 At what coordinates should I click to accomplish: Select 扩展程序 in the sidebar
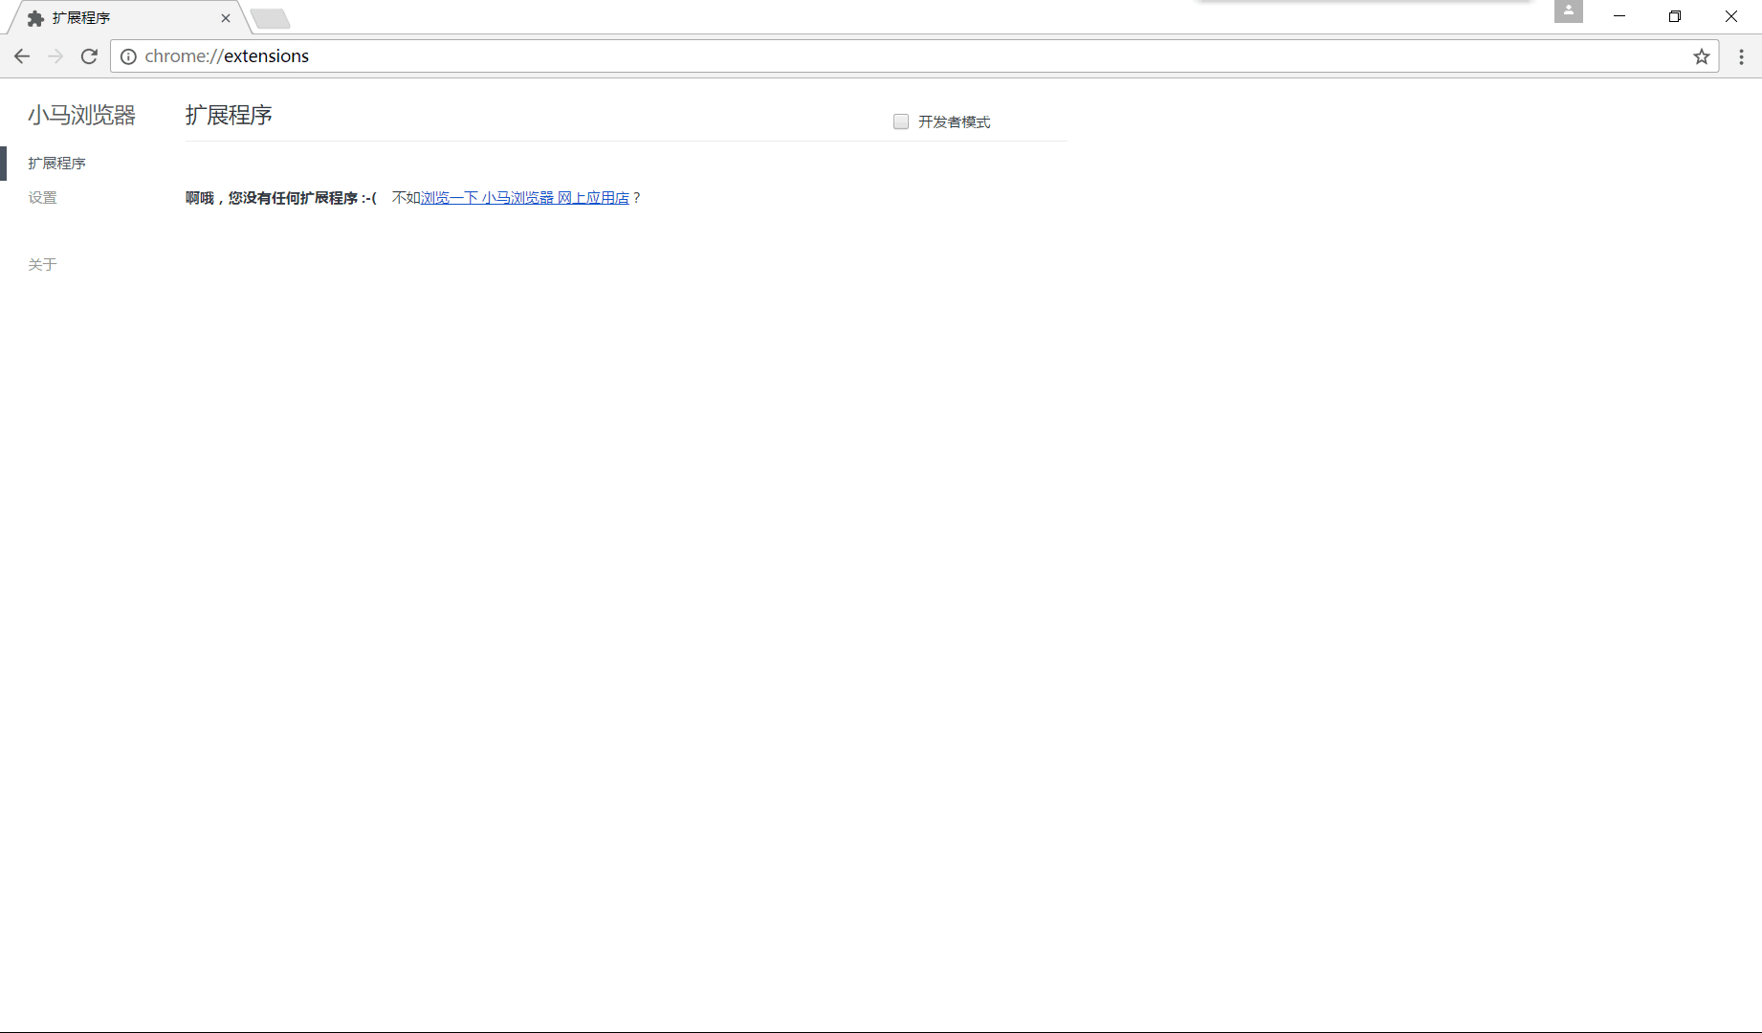coord(56,164)
